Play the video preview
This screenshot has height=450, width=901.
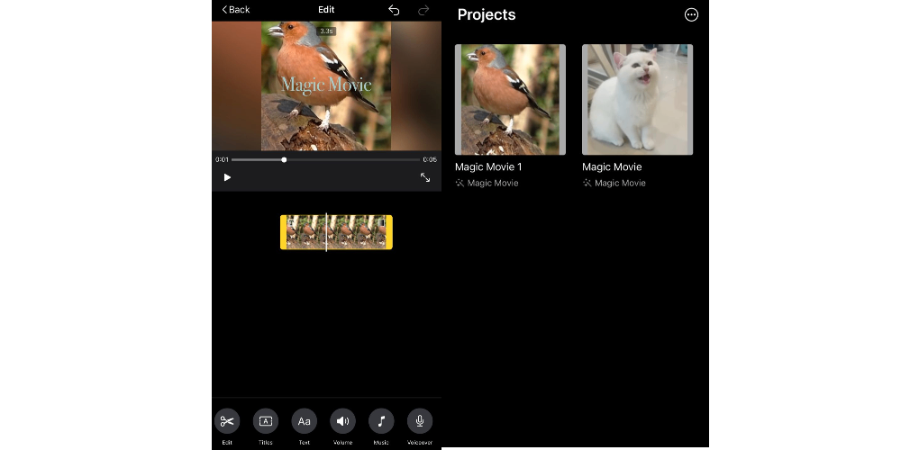227,177
